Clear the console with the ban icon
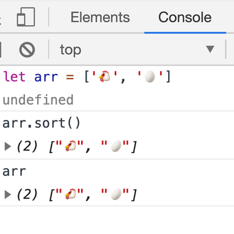234x234 pixels. click(27, 50)
